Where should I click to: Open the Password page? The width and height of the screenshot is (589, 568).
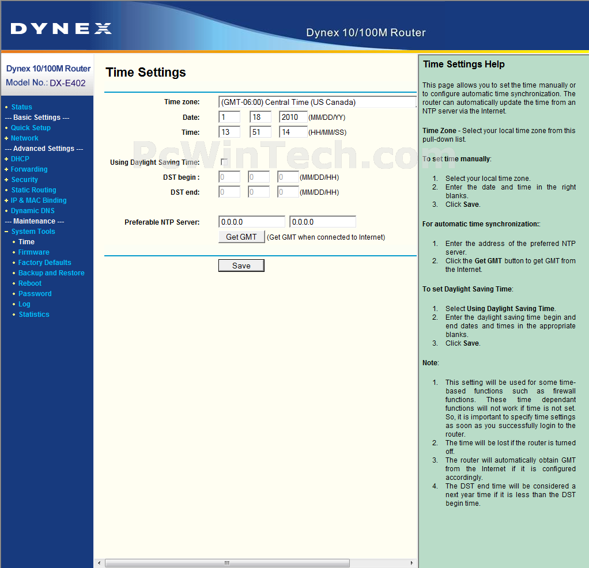coord(35,294)
